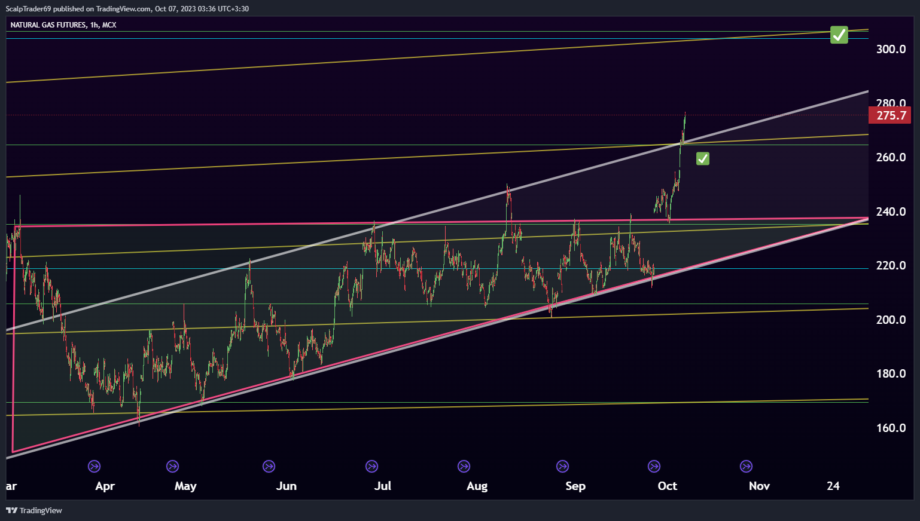Open the contract rollover marker before Jun
Screen dimensions: 920x521
point(269,466)
